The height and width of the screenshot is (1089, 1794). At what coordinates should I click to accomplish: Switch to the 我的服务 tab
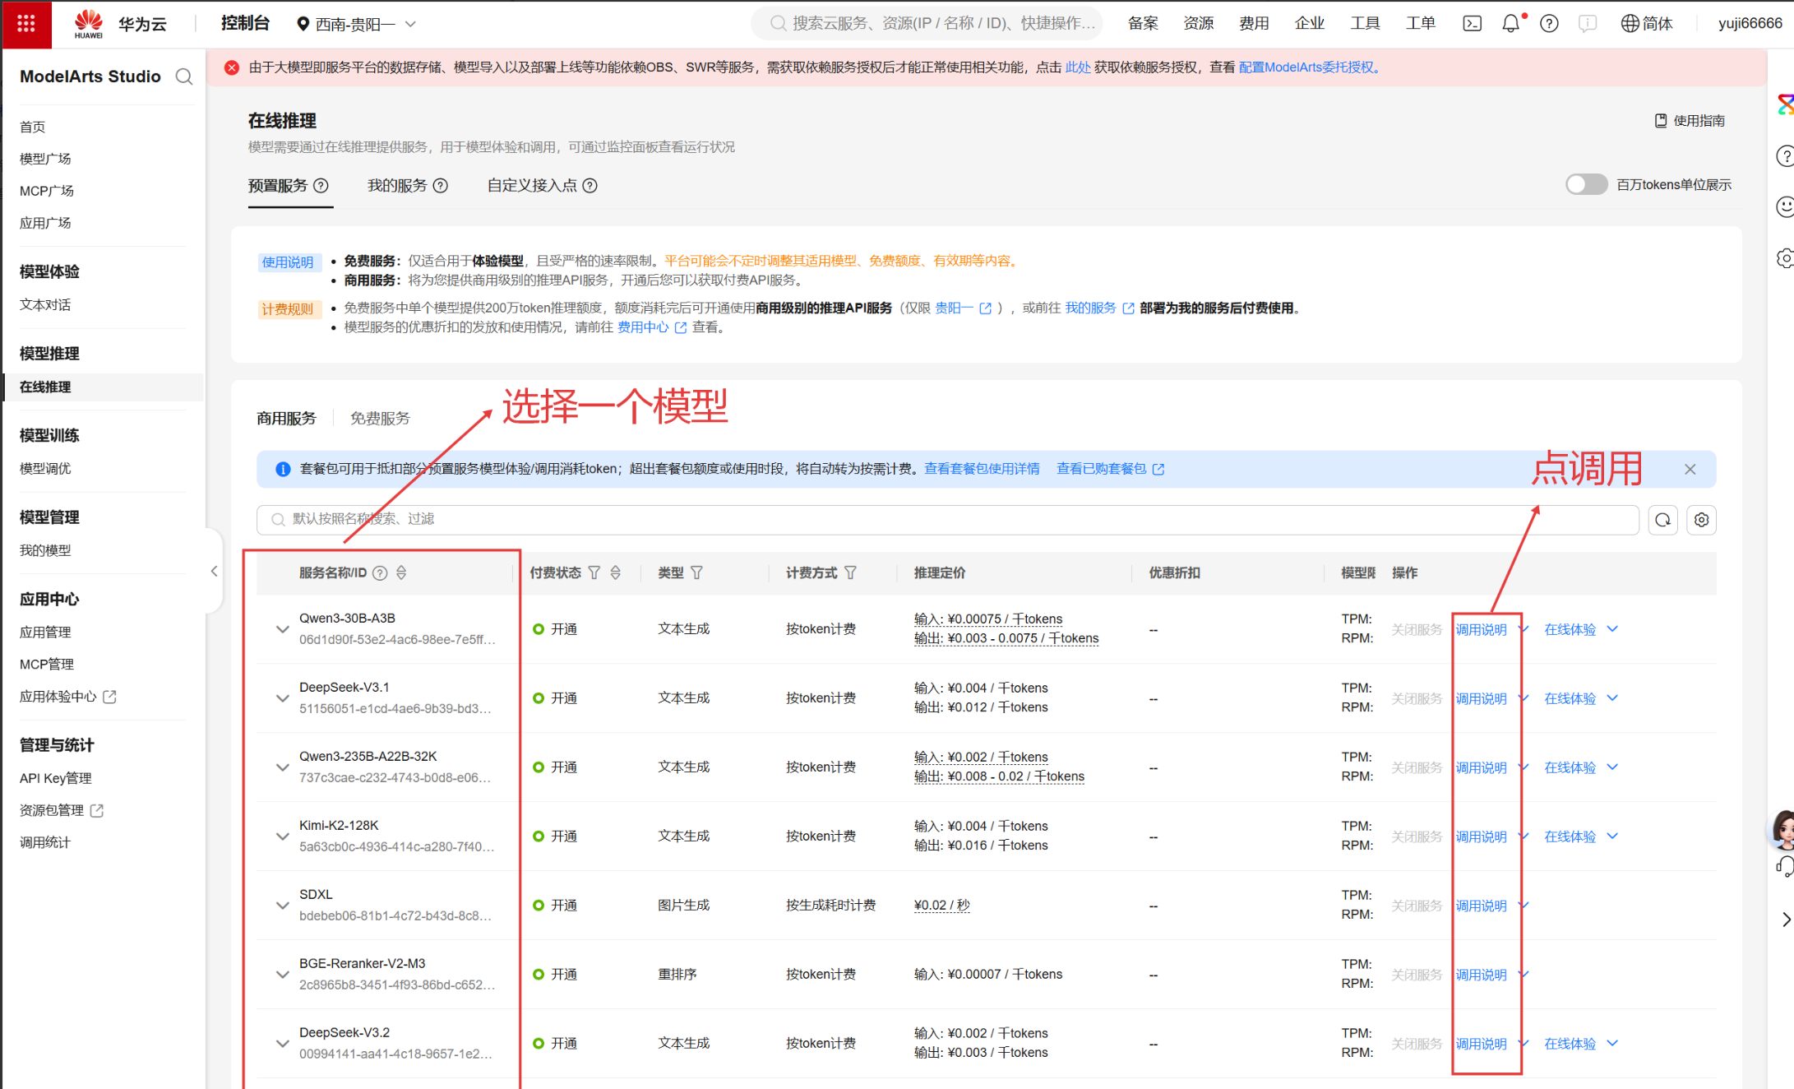click(397, 186)
